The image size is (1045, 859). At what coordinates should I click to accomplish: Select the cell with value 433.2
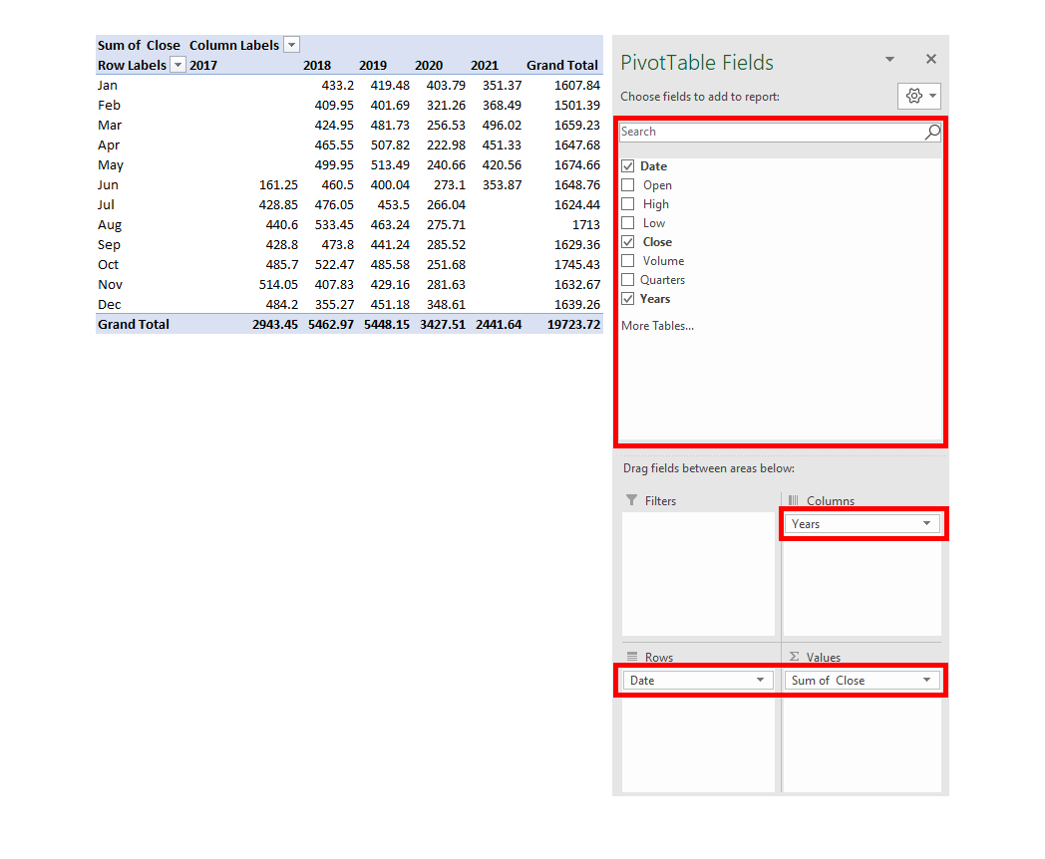tap(338, 86)
